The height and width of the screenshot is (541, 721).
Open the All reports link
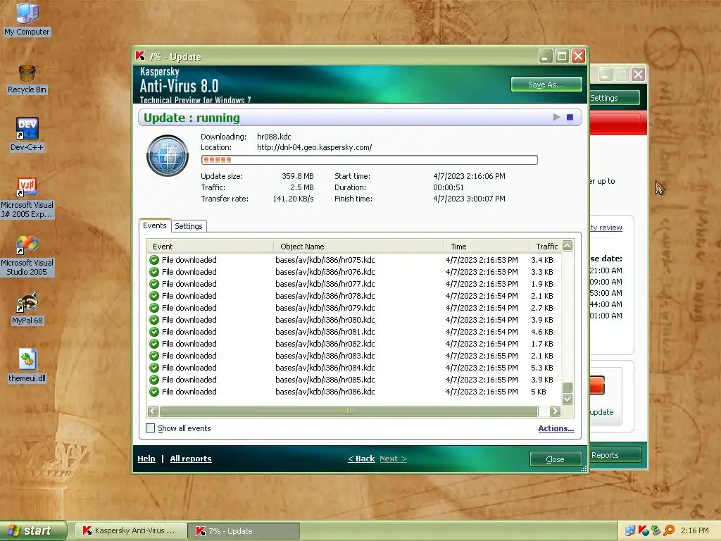pos(191,459)
